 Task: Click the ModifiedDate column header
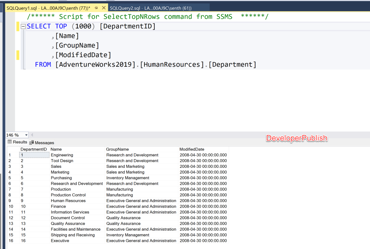pyautogui.click(x=192, y=149)
